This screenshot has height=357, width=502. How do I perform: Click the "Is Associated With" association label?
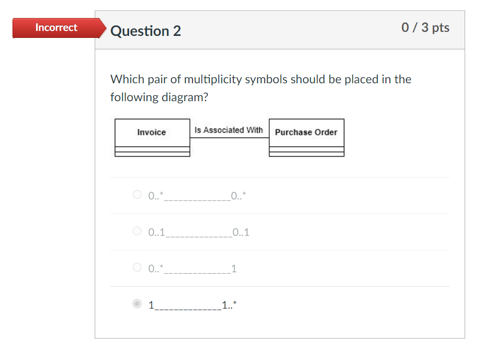[229, 130]
